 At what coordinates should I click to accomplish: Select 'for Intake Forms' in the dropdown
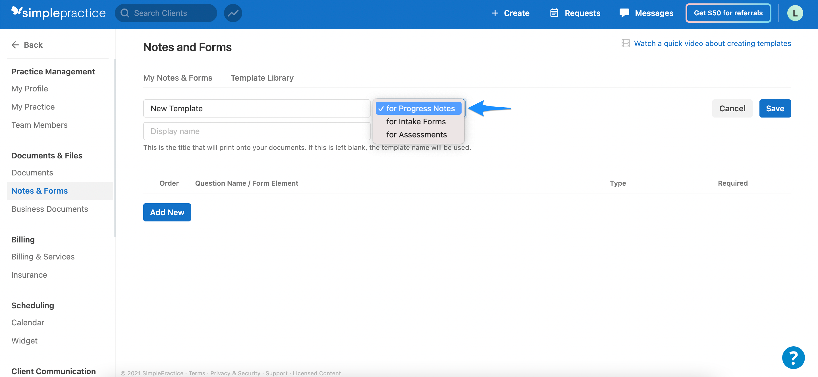416,122
